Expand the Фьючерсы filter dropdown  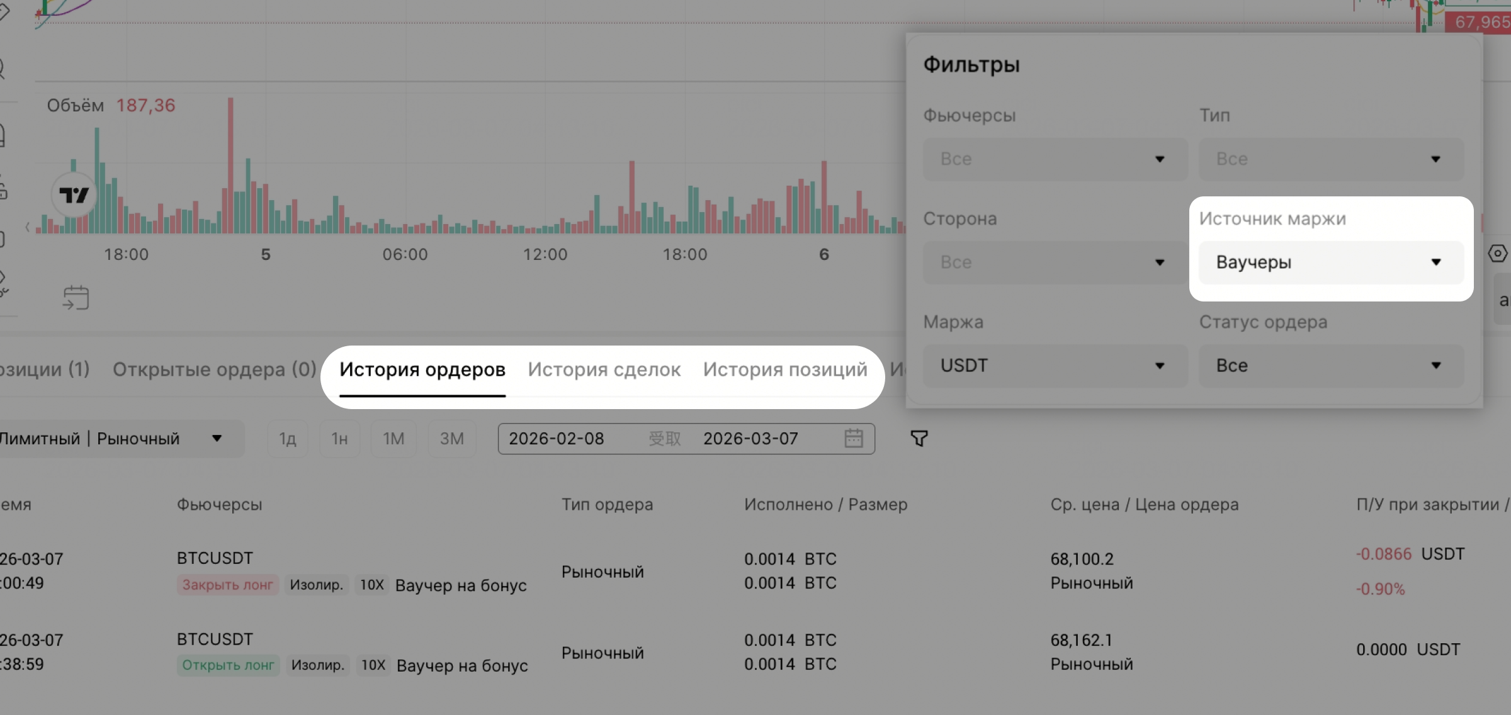tap(1055, 159)
